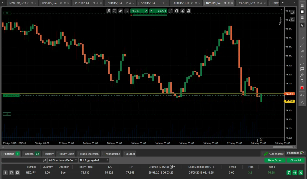Open the indicators checklist icon

[x=171, y=11]
